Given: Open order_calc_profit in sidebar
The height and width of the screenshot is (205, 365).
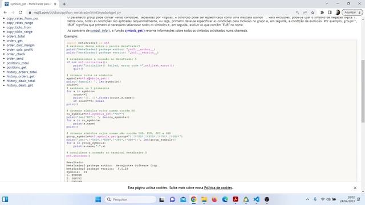Looking at the screenshot, I should tap(19, 50).
